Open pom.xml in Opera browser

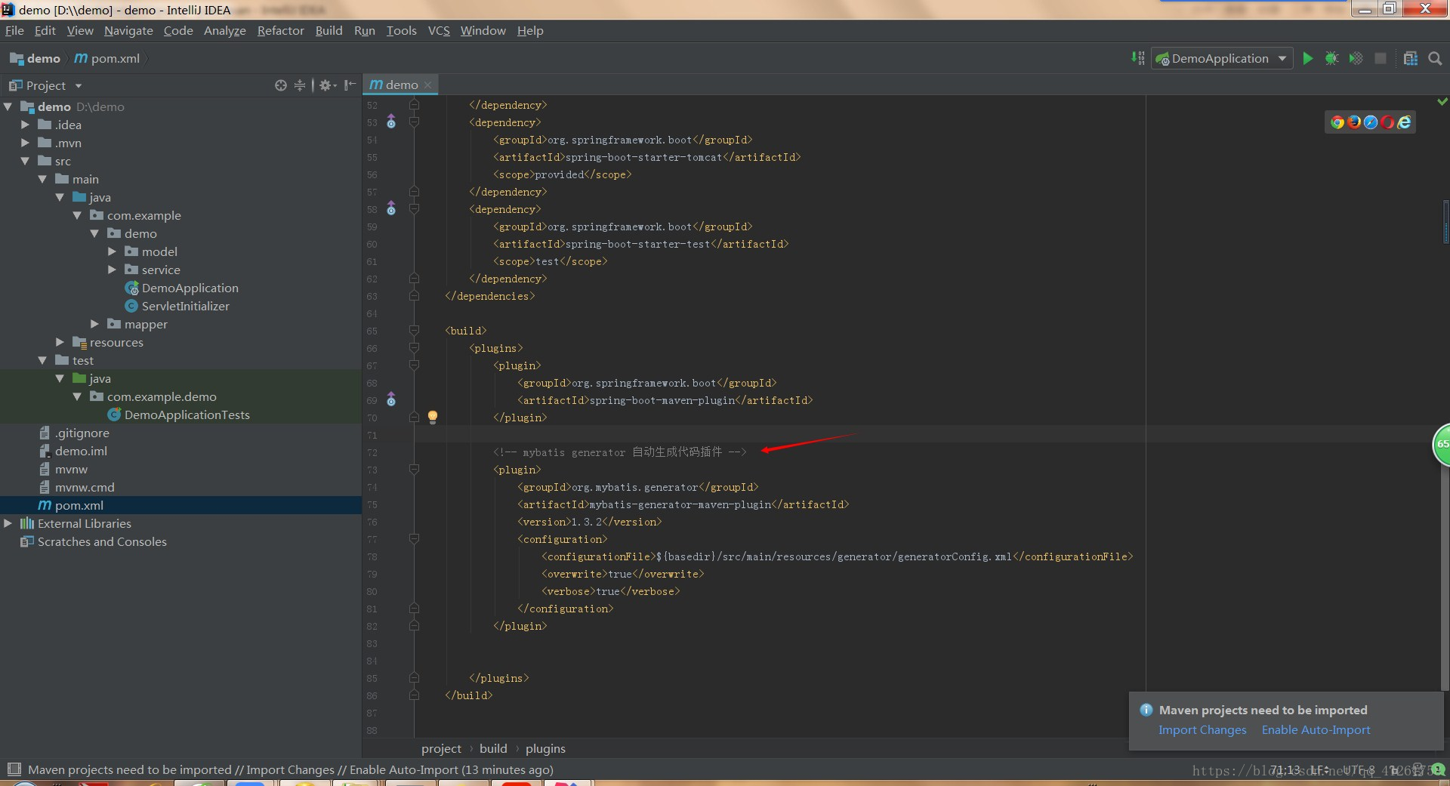pyautogui.click(x=1387, y=122)
